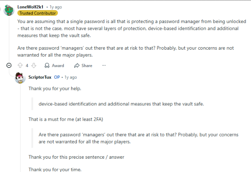Give an Award to LoneWolf2k1's comment
Screen dimensions: 251x172
point(54,65)
